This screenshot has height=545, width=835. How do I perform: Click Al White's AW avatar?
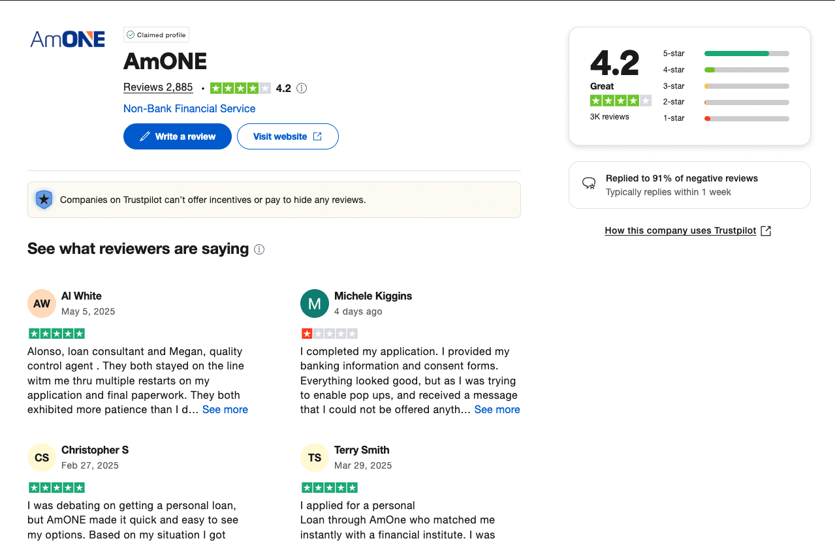click(42, 304)
